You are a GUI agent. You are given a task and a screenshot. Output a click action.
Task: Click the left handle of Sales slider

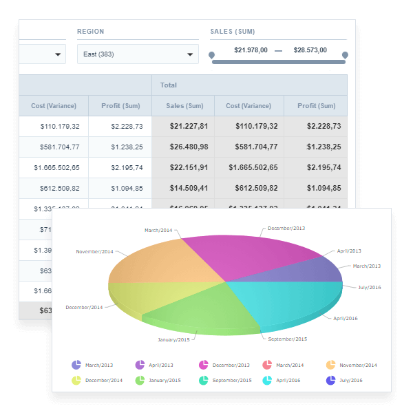click(211, 55)
